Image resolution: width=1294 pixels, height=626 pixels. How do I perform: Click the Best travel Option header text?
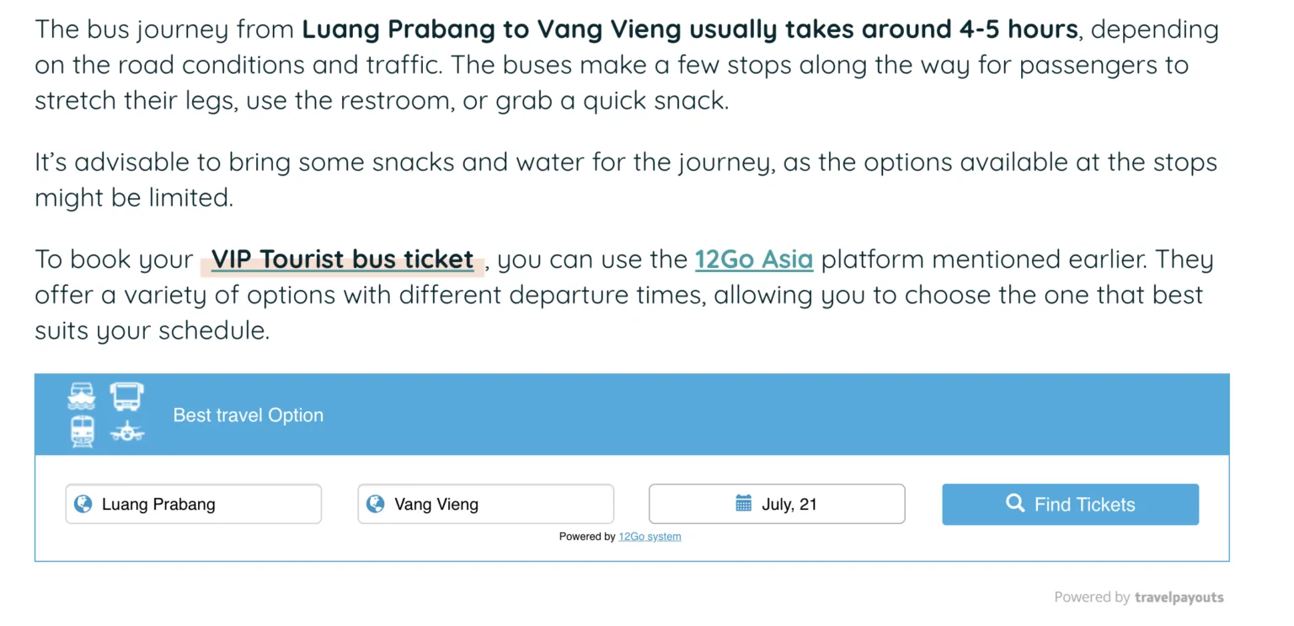[x=248, y=415]
